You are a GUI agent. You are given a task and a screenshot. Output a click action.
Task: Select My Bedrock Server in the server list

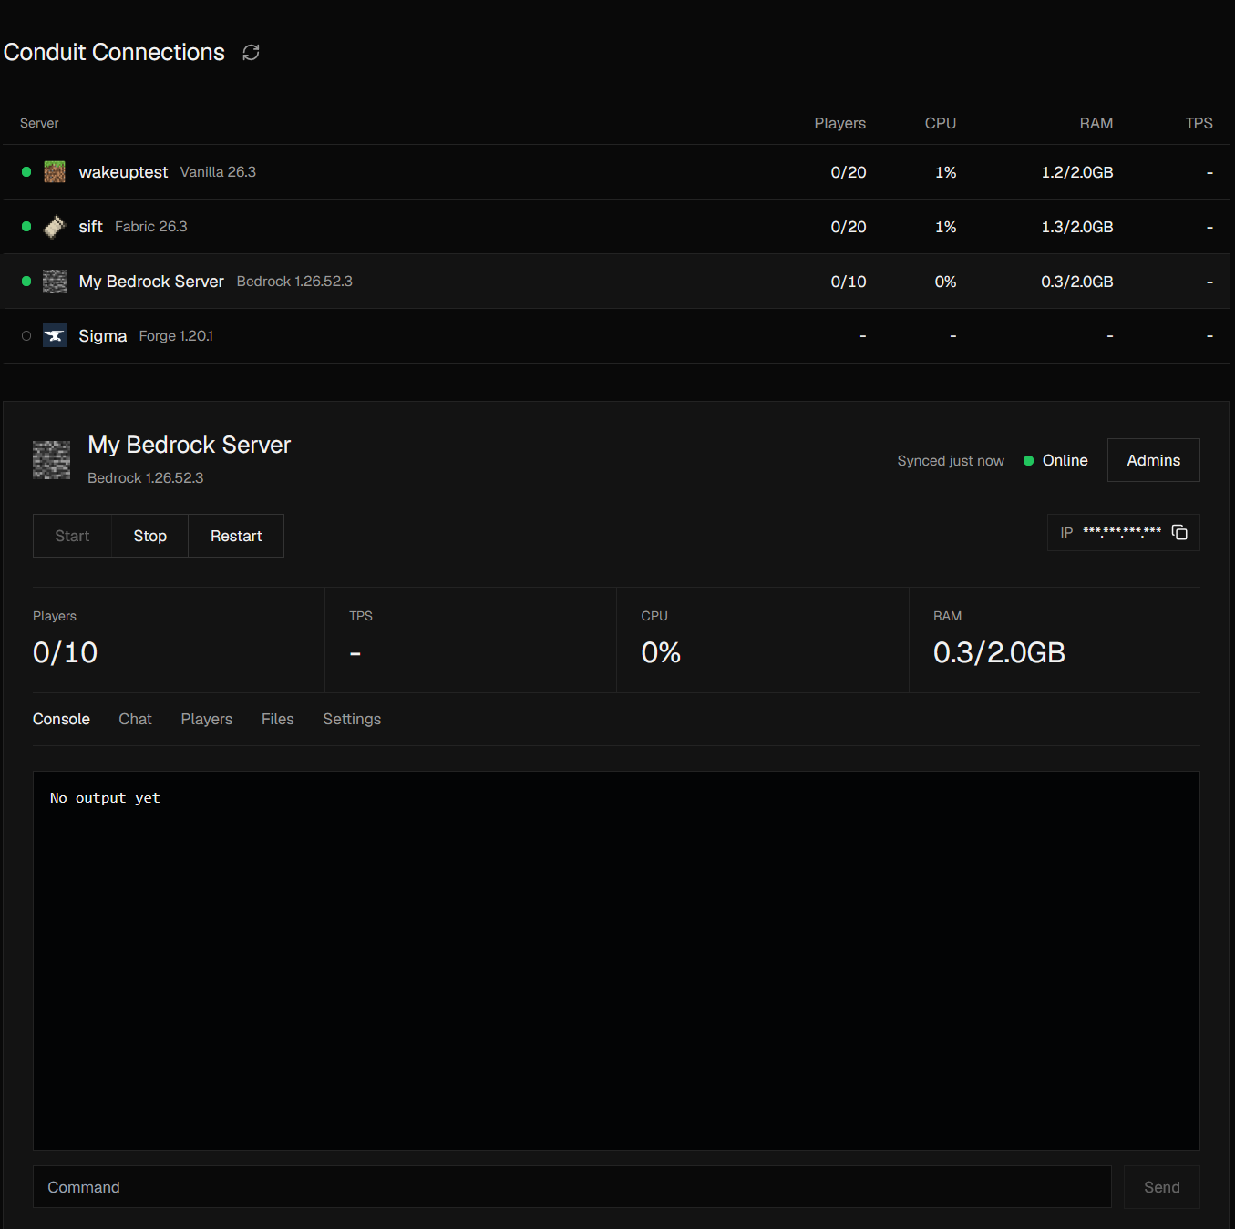click(x=151, y=282)
